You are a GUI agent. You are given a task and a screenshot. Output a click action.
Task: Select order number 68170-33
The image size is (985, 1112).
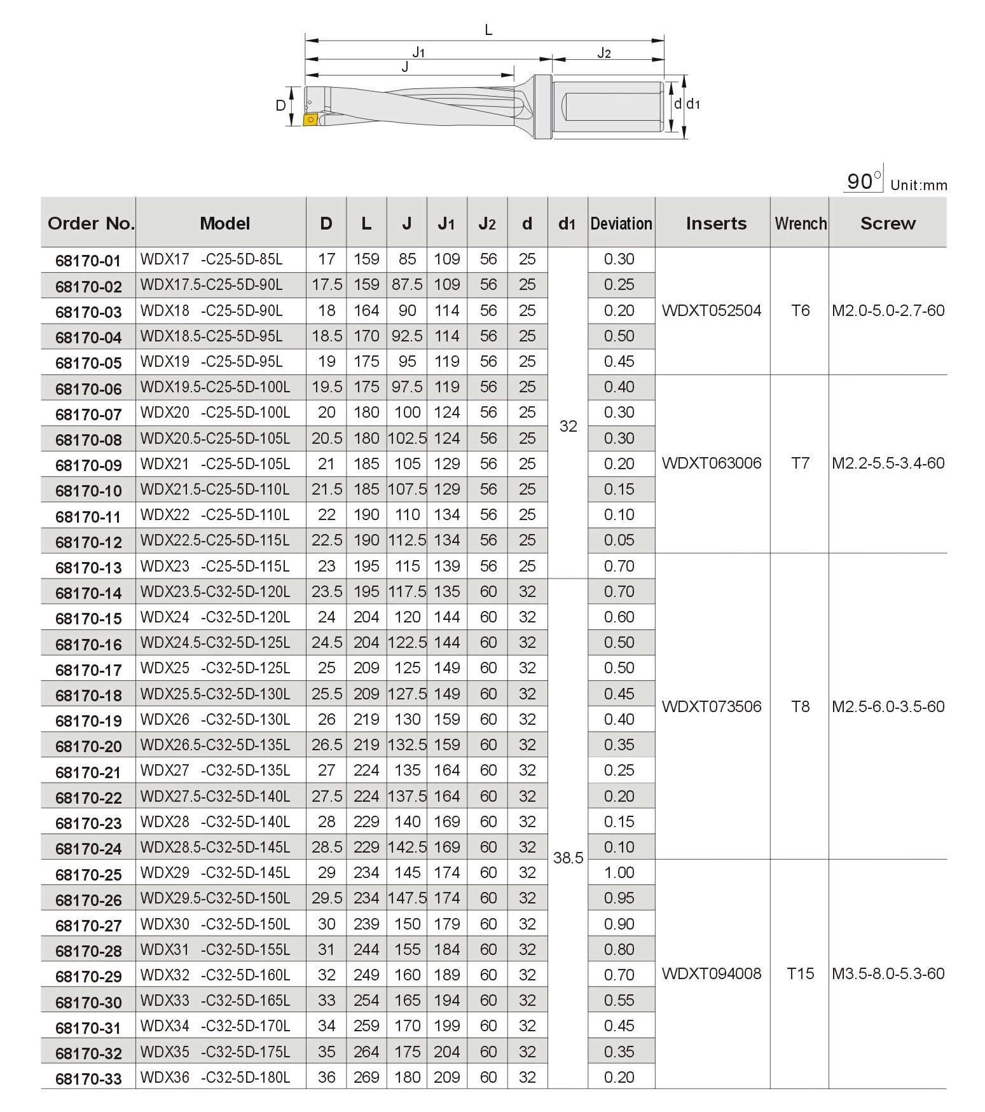[88, 1078]
